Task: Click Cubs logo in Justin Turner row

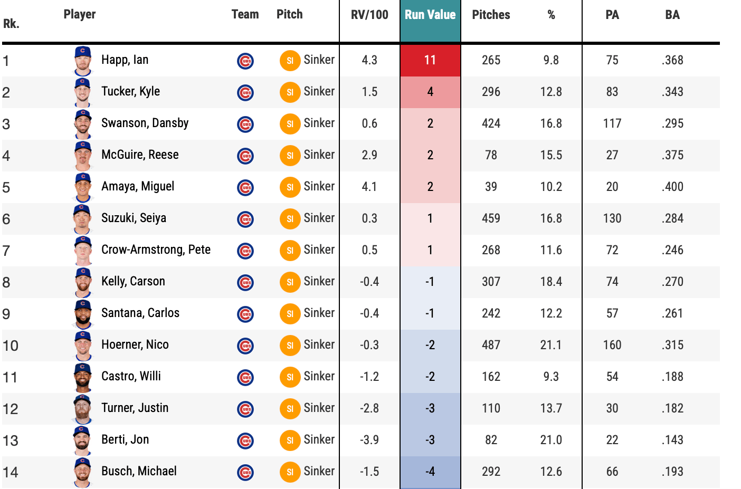Action: [x=245, y=409]
